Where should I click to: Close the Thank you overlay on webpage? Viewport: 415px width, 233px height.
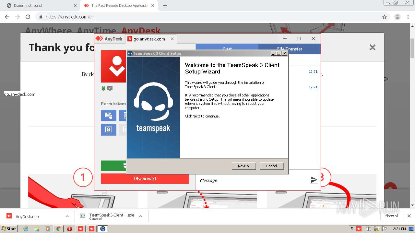click(x=373, y=48)
